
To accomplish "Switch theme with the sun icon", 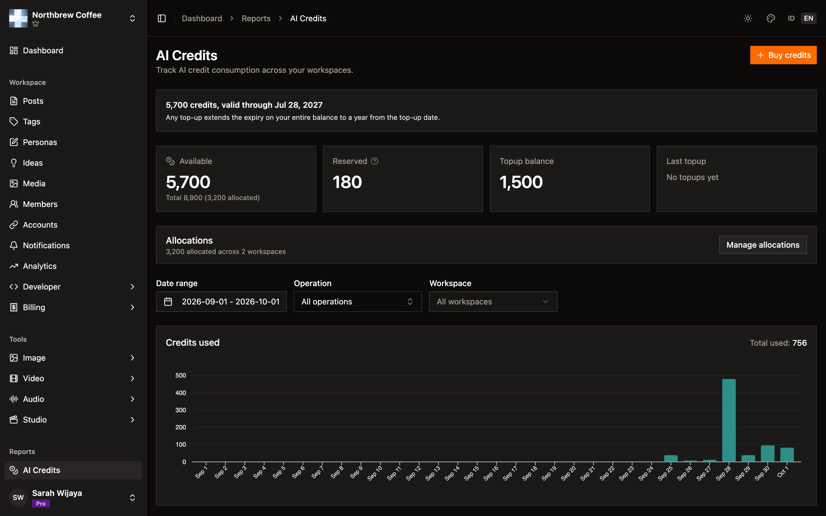I will (x=748, y=18).
